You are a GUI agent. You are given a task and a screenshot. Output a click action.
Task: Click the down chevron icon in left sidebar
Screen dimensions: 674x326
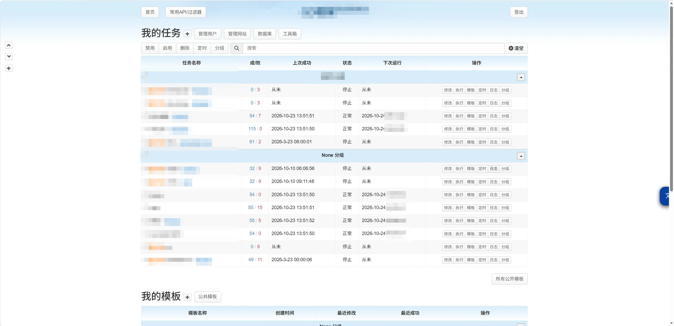(x=9, y=57)
